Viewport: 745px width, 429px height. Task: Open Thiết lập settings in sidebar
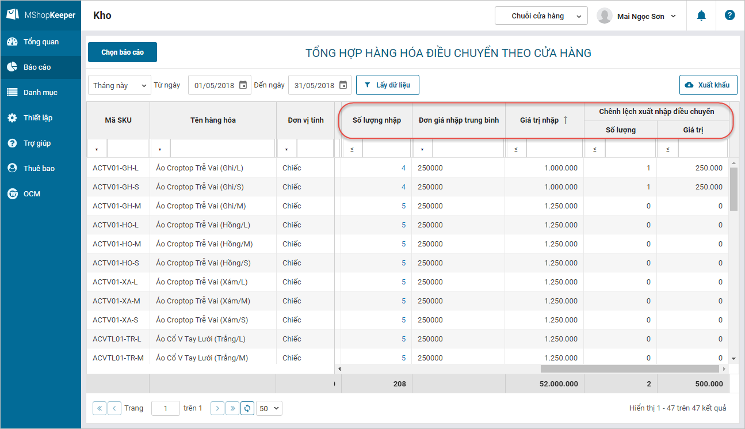pyautogui.click(x=38, y=118)
